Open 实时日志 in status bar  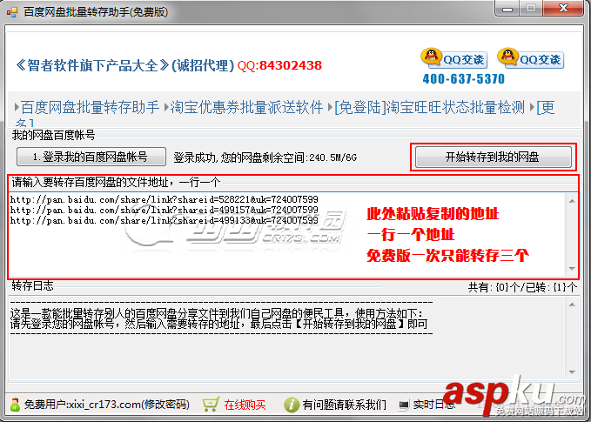click(x=433, y=405)
